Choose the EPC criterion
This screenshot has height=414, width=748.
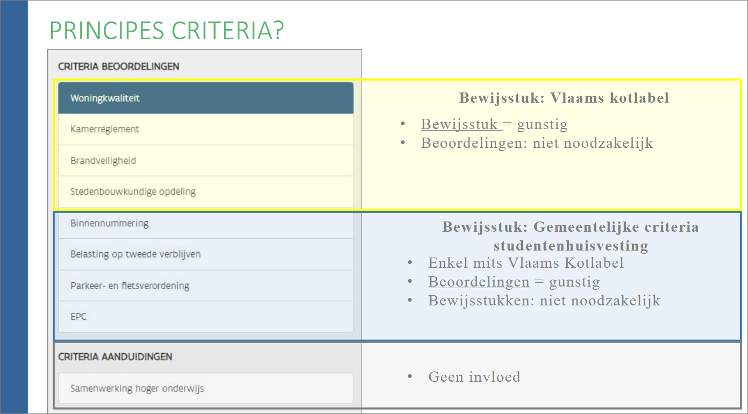[x=205, y=317]
